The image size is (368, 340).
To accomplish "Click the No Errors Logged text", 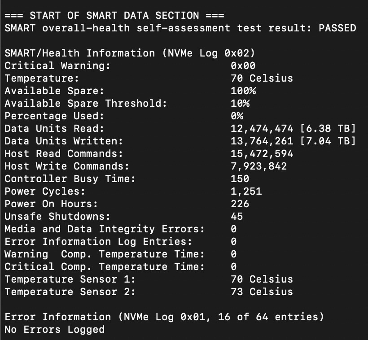I will (54, 330).
